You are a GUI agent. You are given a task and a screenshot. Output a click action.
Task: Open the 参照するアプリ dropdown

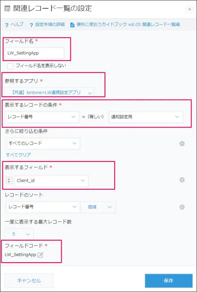click(x=49, y=93)
